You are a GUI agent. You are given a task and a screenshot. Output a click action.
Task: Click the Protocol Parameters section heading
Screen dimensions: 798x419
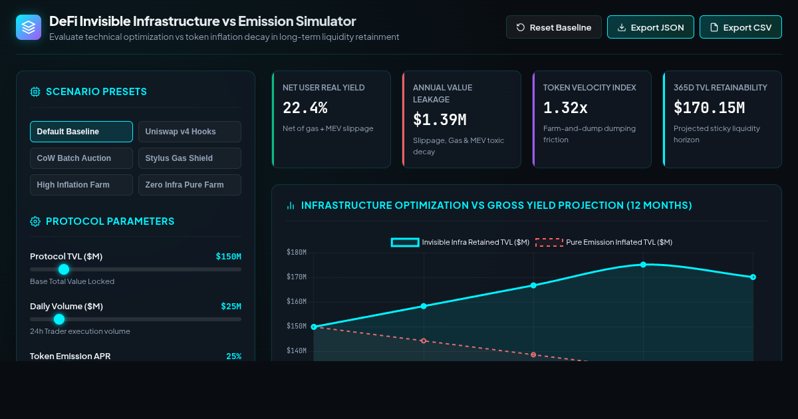(x=110, y=221)
